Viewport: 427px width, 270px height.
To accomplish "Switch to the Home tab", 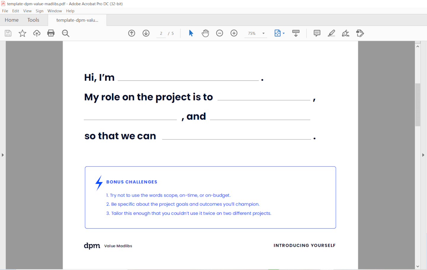I will click(x=12, y=20).
